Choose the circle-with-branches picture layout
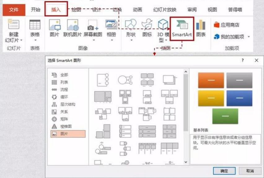 (x=125, y=80)
